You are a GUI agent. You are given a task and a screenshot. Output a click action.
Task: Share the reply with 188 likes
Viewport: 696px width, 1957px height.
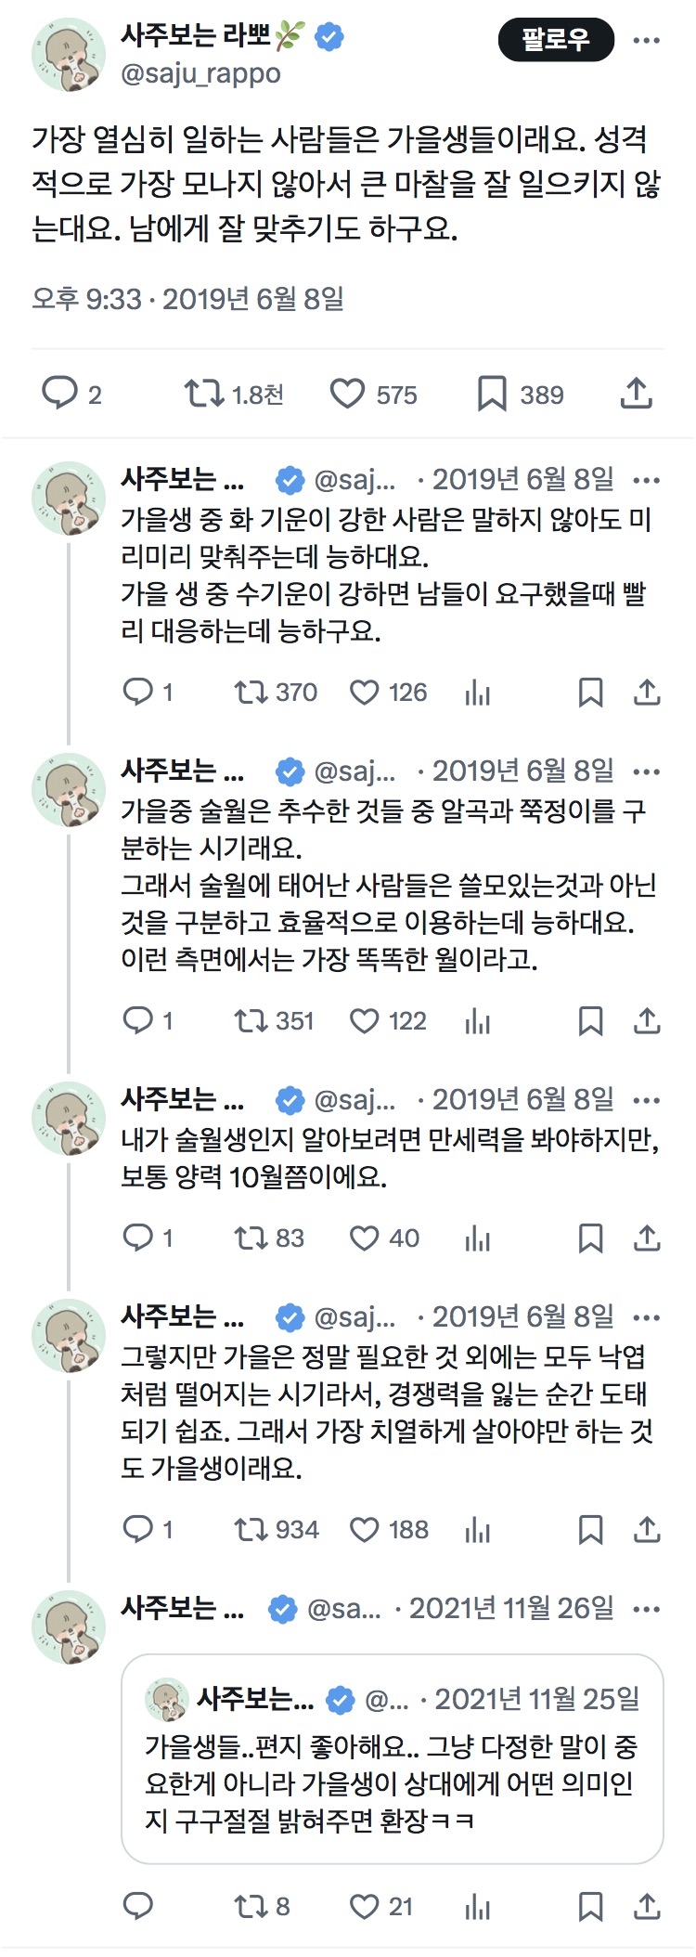tap(647, 1530)
